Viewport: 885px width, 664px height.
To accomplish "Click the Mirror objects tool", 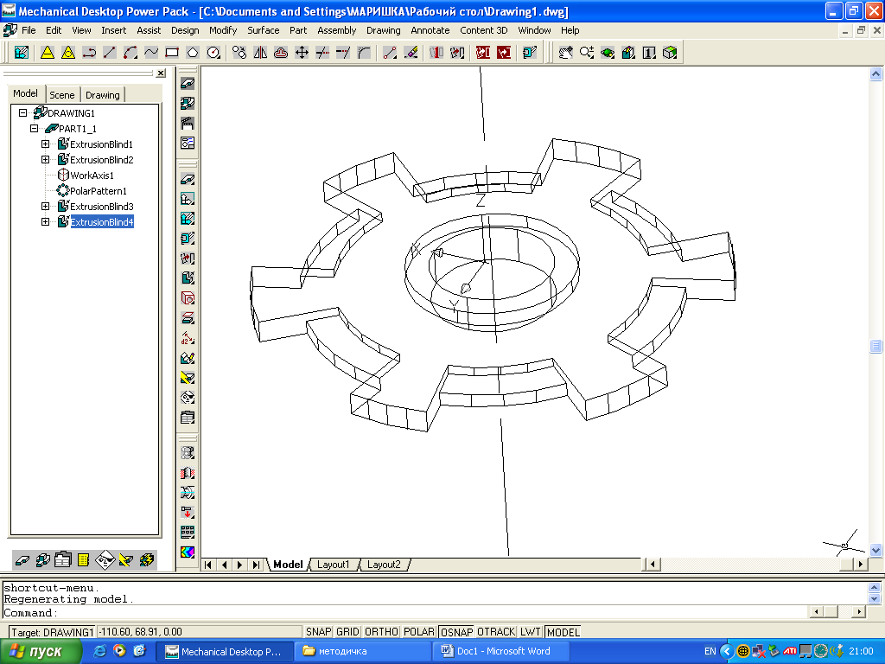I will (260, 53).
